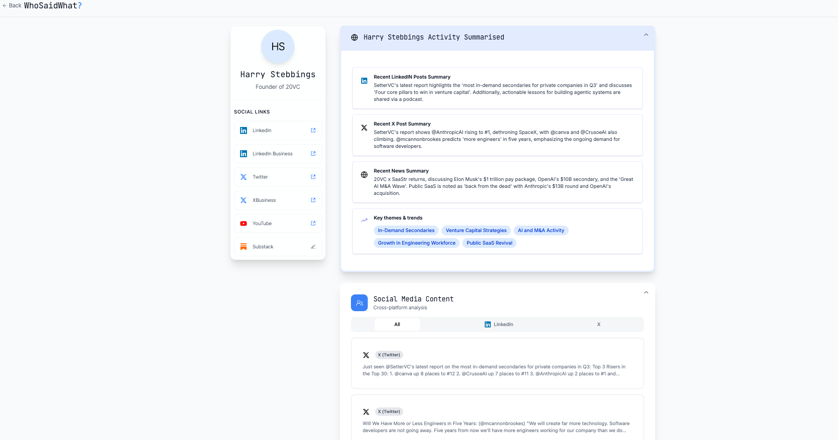Image resolution: width=838 pixels, height=440 pixels.
Task: Click LinkedIn icon beside Recent LinkedIN Posts Summary
Action: (364, 81)
